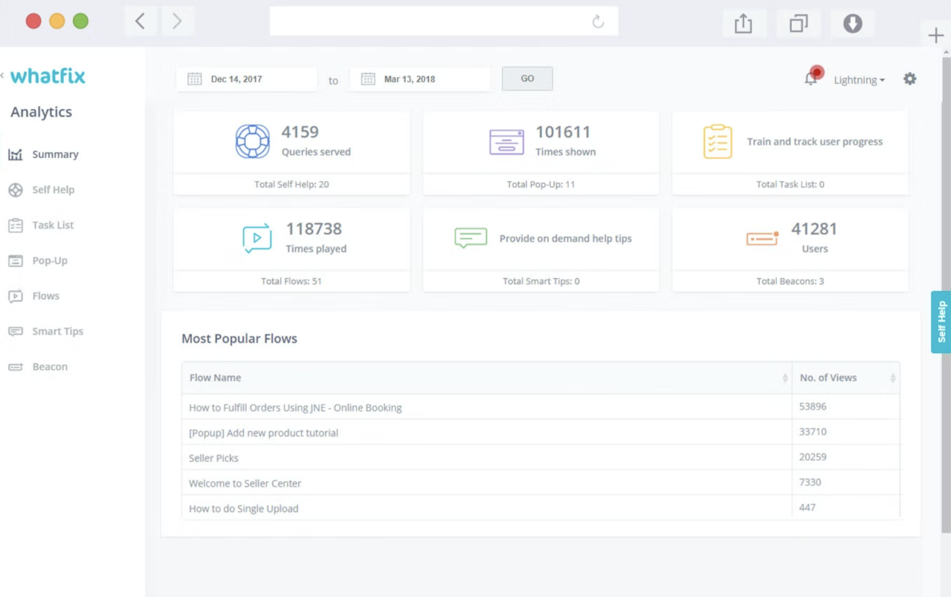Select the Pop-Up analytics icon
The height and width of the screenshot is (597, 951).
15,260
